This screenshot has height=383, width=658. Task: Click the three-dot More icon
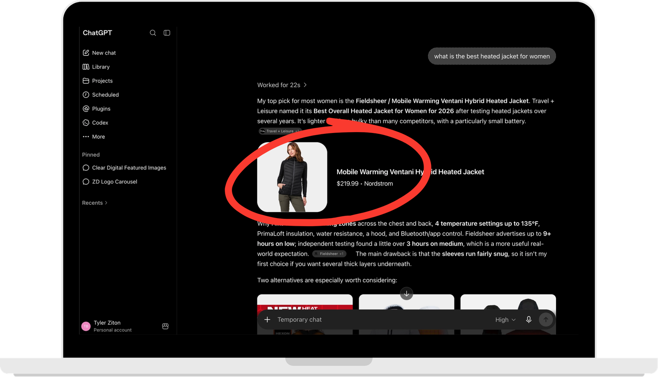click(86, 137)
